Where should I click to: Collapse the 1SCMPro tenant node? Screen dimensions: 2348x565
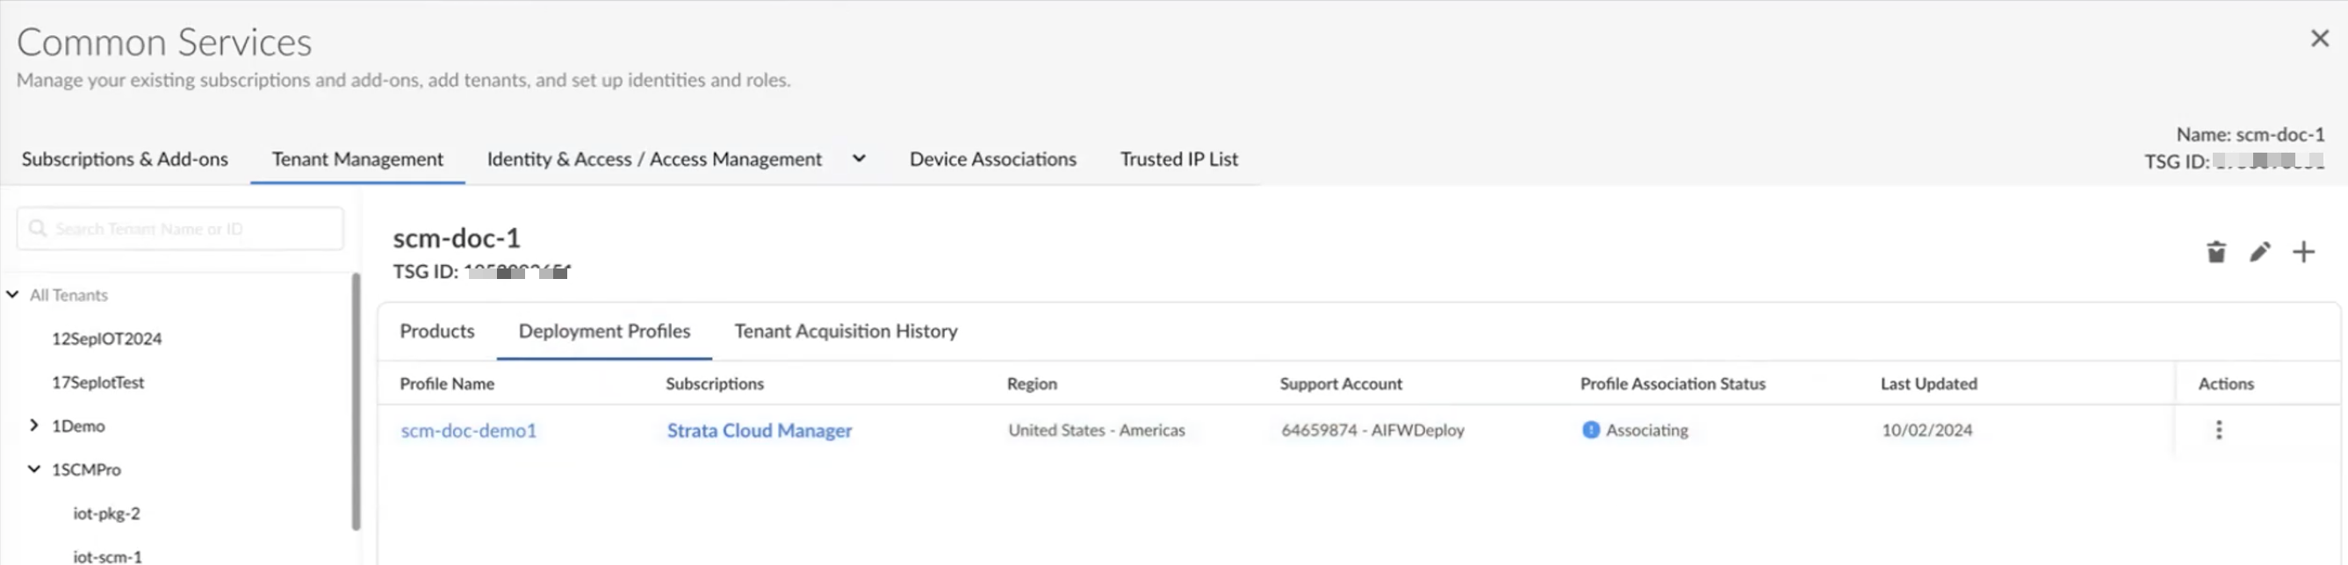[x=33, y=469]
